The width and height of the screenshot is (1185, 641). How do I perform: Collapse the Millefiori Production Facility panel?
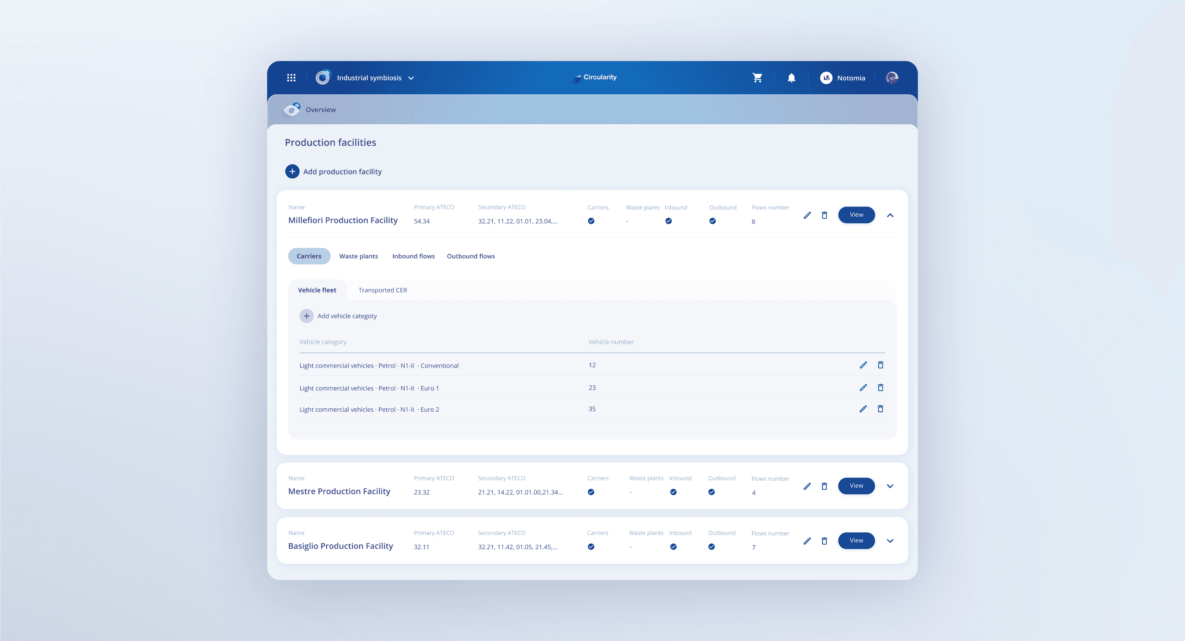[x=890, y=215]
